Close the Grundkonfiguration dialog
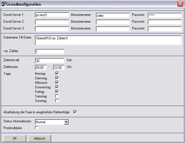The height and width of the screenshot is (143, 185). (180, 4)
